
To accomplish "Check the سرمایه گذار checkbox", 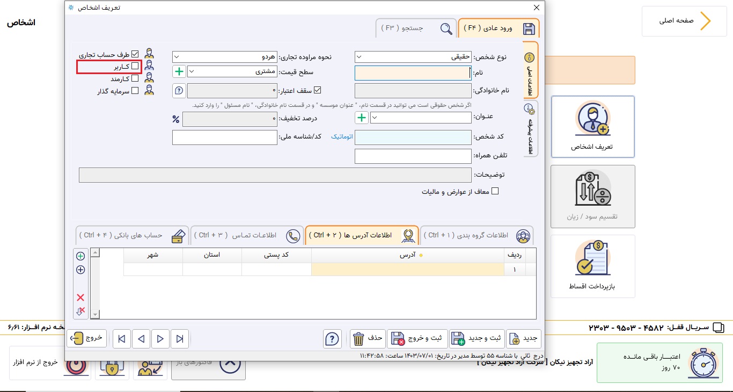I will click(x=135, y=91).
